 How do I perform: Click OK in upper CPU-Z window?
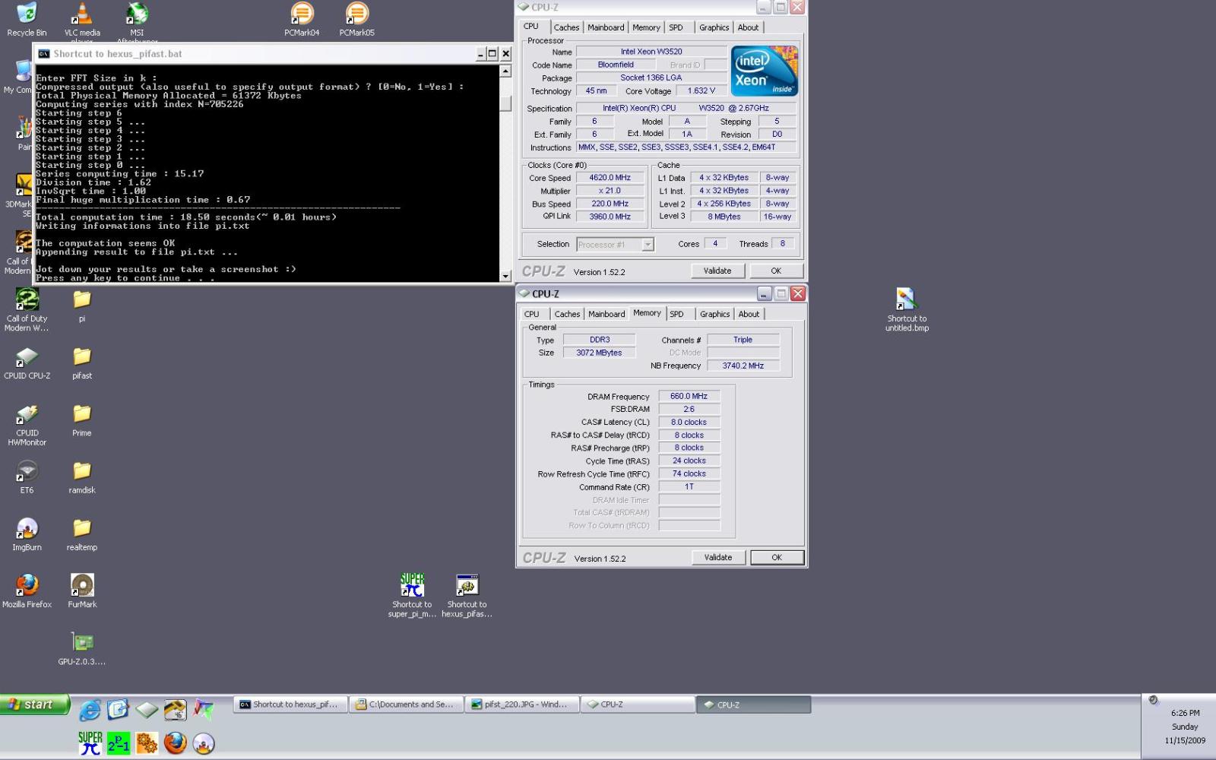pyautogui.click(x=776, y=271)
